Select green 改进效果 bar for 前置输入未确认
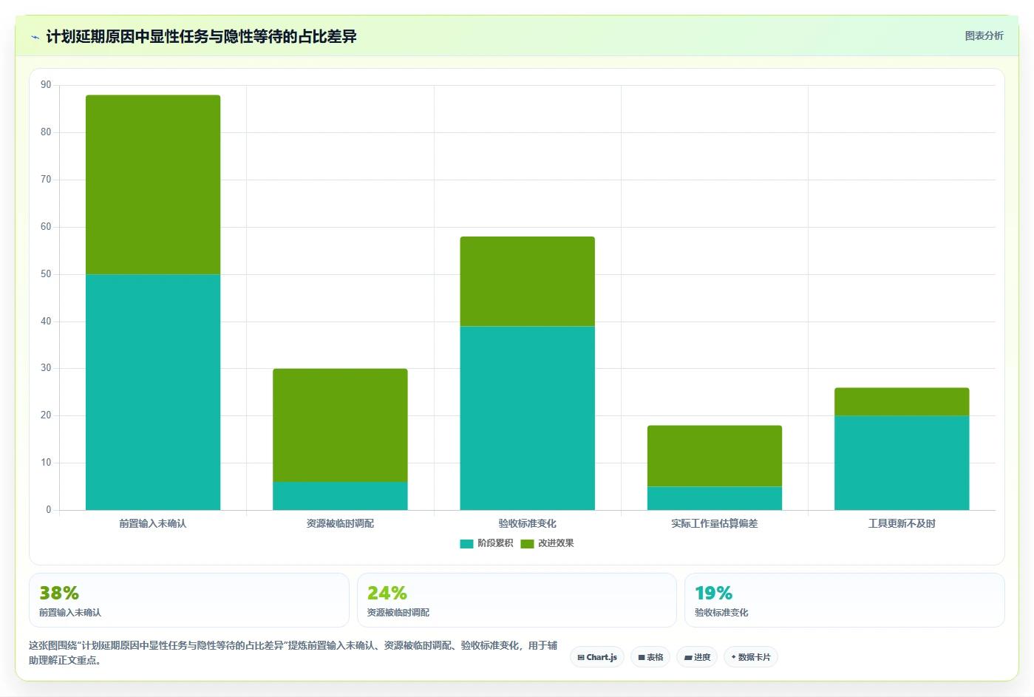The width and height of the screenshot is (1034, 697). coord(153,185)
